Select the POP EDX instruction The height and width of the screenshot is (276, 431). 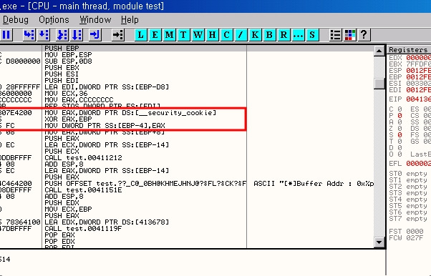pos(59,242)
